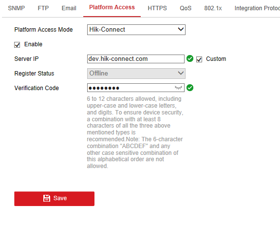
Task: Switch to the SNMP tab
Action: (x=17, y=8)
